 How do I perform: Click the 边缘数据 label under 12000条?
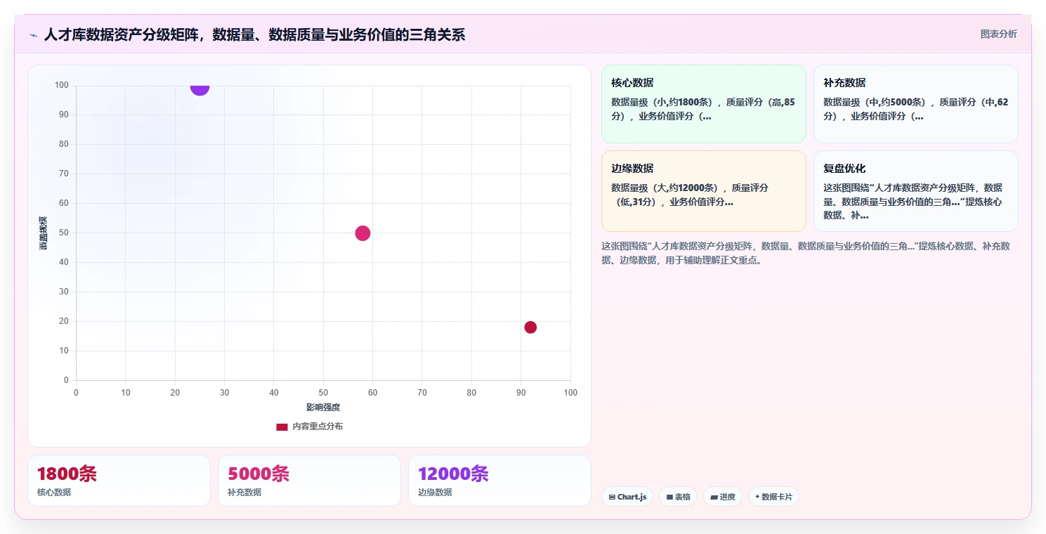[x=435, y=493]
